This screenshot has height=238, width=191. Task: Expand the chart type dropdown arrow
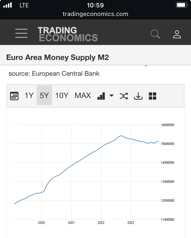[x=112, y=96]
